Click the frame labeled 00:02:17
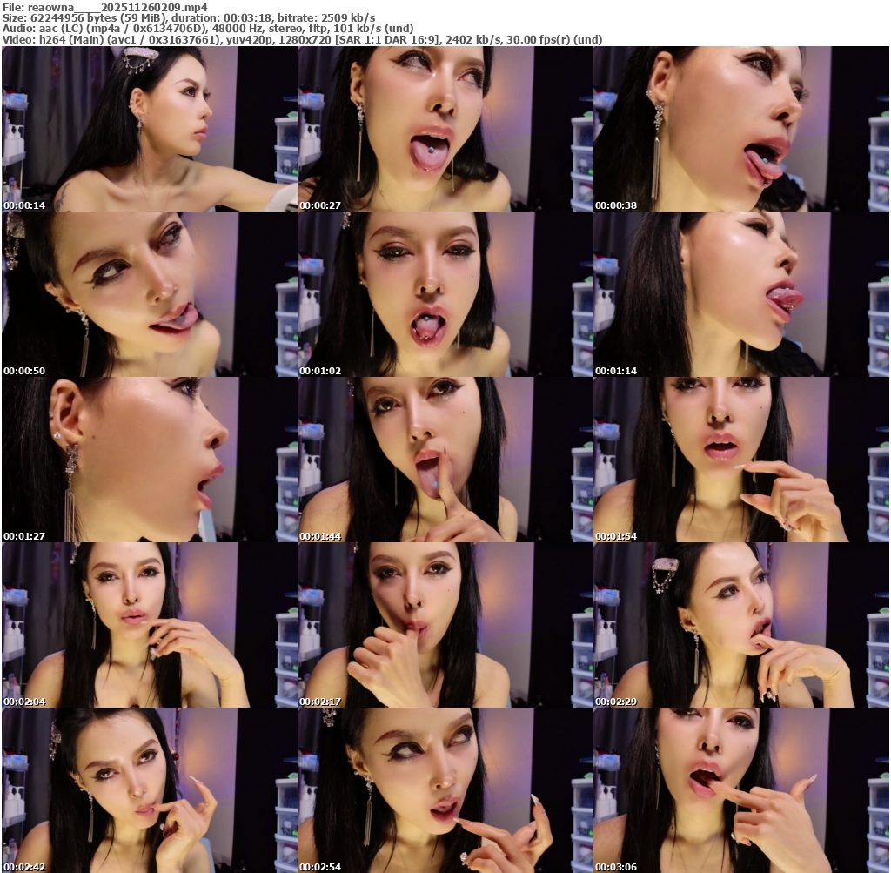The height and width of the screenshot is (873, 891). (445, 625)
